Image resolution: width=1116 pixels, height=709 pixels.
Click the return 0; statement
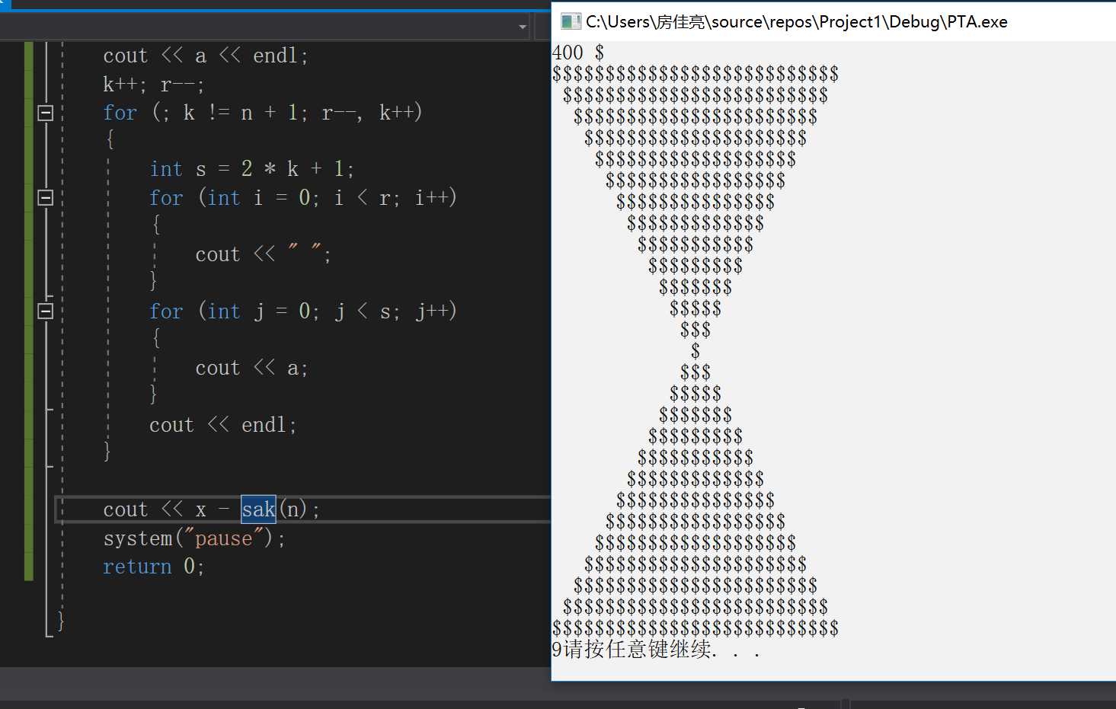(x=153, y=567)
